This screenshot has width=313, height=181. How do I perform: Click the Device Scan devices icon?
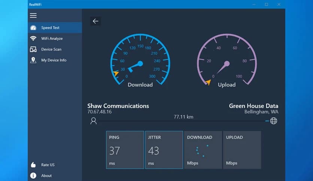coord(33,49)
